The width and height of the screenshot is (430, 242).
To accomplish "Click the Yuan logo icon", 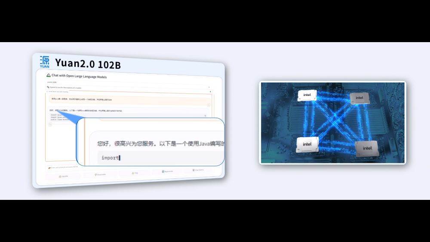I will coord(45,61).
